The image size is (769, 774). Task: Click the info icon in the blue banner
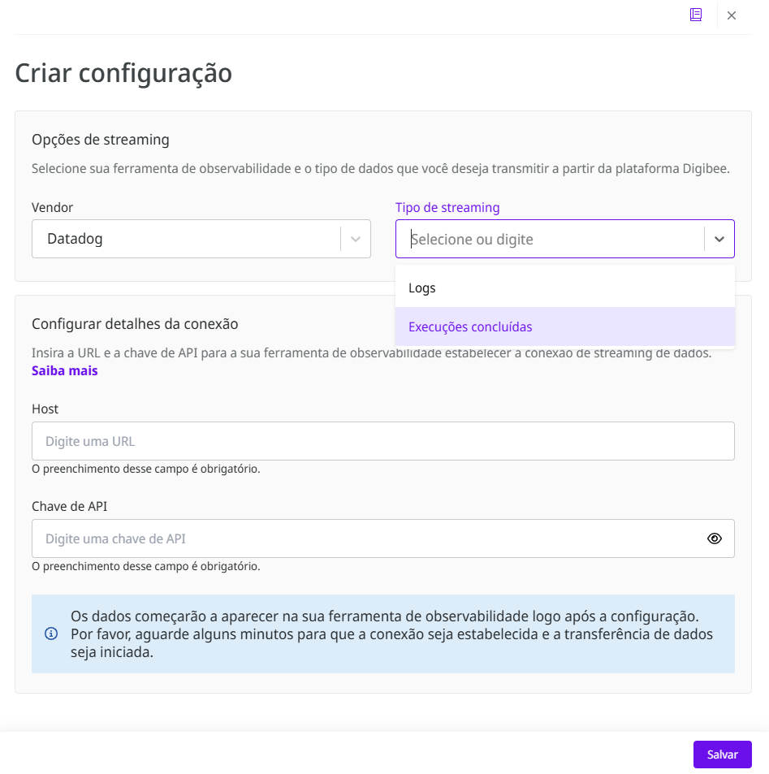(x=51, y=633)
